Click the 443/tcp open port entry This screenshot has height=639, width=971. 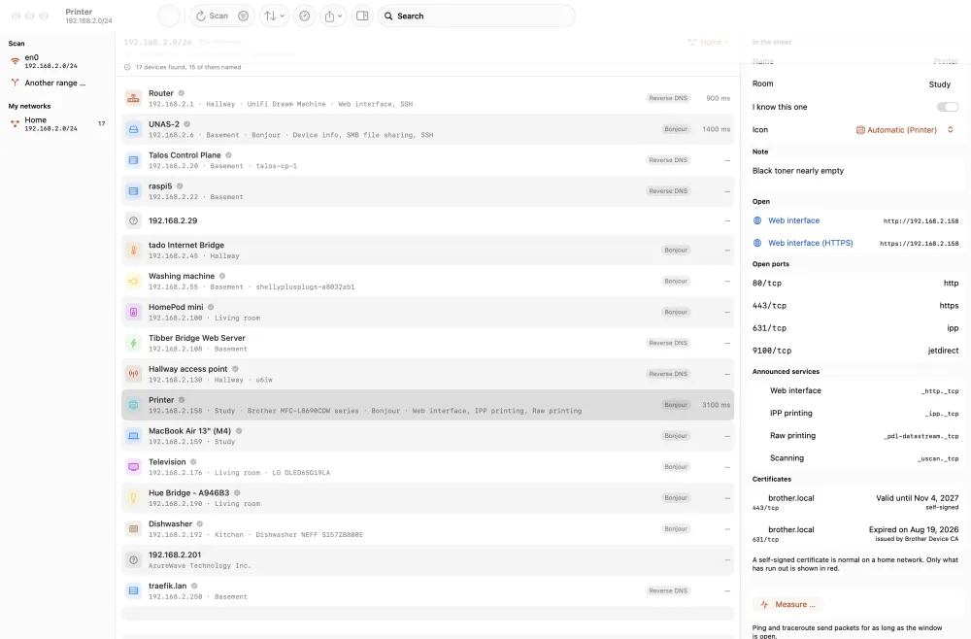(x=855, y=305)
